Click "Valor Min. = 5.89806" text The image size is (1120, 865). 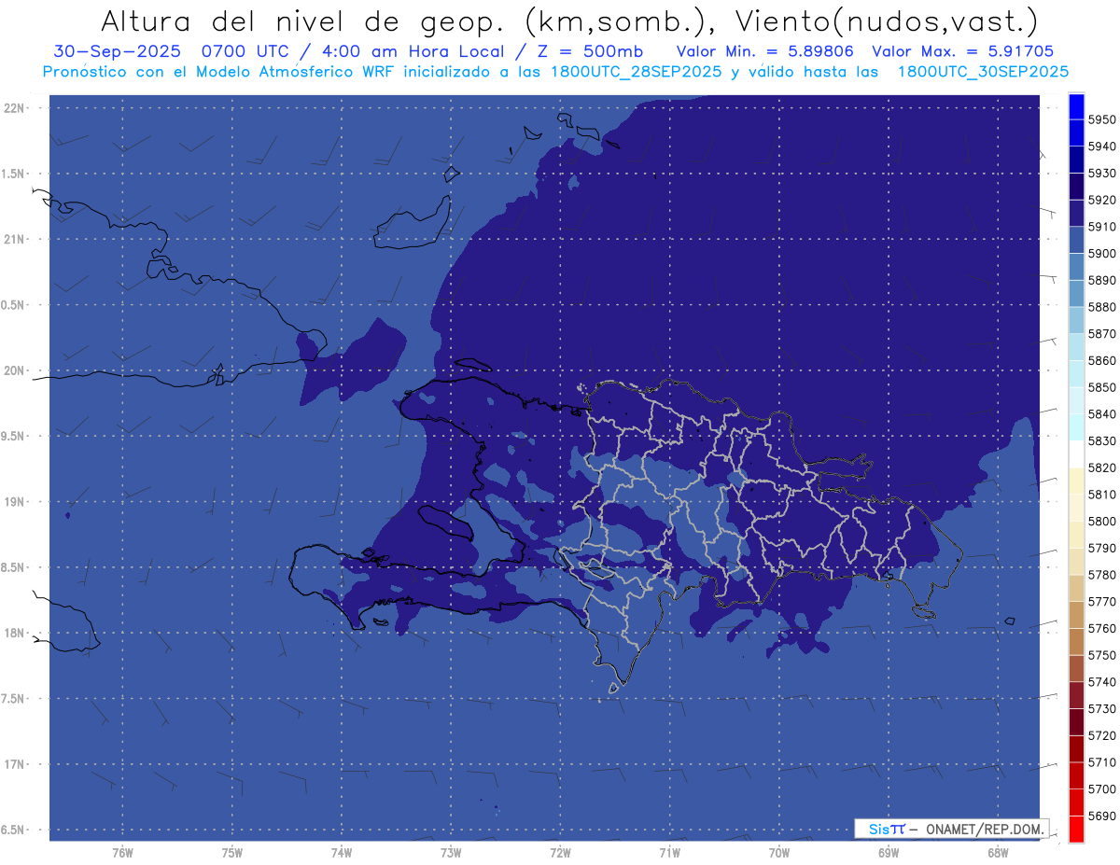764,51
